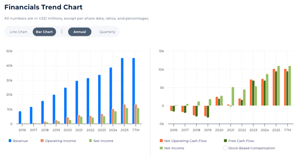
Task: Click the 2019 Free Cash Flow bar
Action: (208, 112)
